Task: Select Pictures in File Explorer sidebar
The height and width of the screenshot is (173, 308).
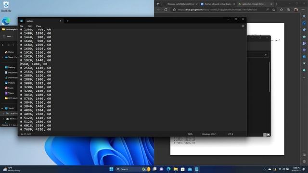Action: (x=10, y=83)
